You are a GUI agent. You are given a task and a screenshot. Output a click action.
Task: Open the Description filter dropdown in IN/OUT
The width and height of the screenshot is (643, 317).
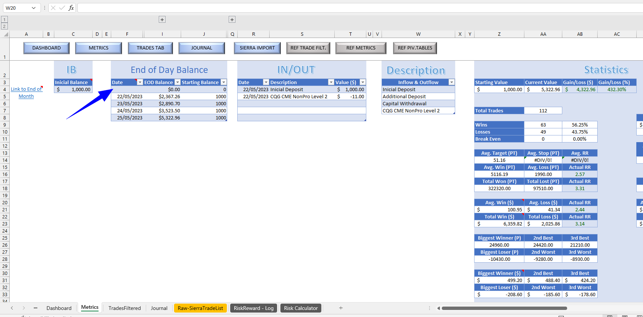(x=331, y=82)
